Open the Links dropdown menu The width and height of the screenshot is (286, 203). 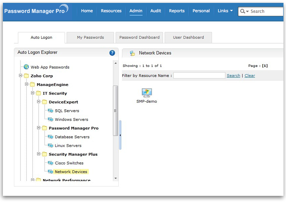point(225,11)
